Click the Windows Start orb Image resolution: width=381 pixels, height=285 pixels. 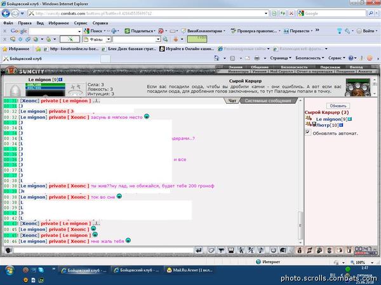(x=10, y=270)
